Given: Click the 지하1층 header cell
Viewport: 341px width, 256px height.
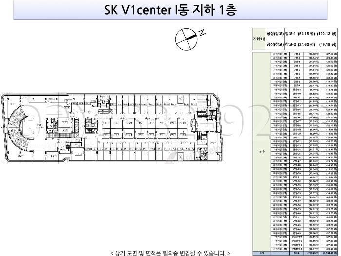Looking at the screenshot, I should (x=259, y=39).
